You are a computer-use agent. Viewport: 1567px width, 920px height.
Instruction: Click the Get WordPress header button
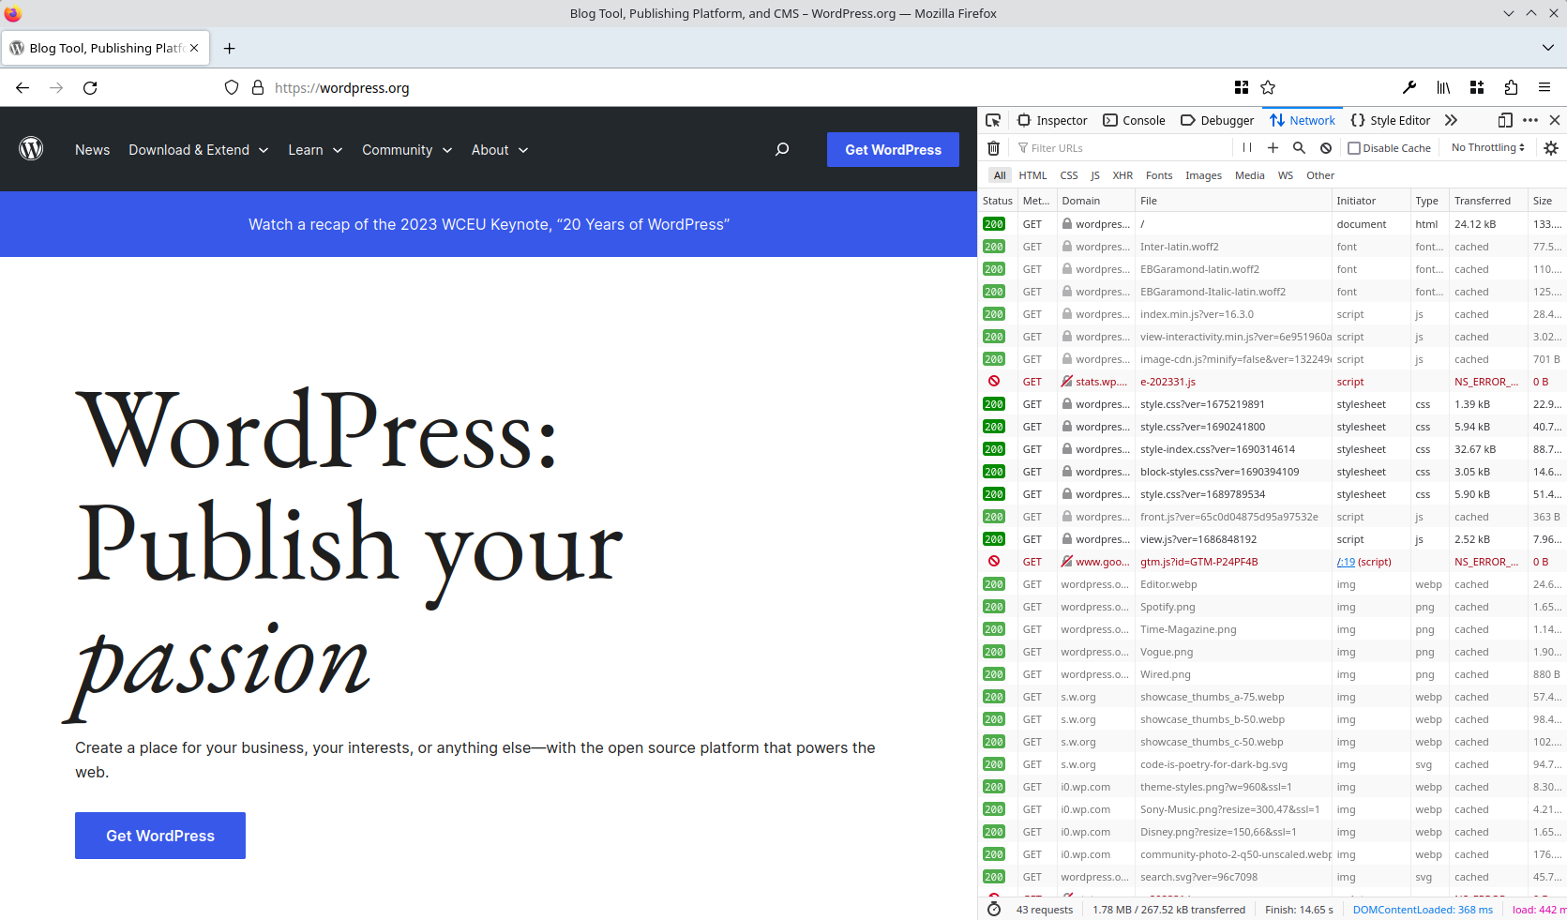tap(893, 150)
